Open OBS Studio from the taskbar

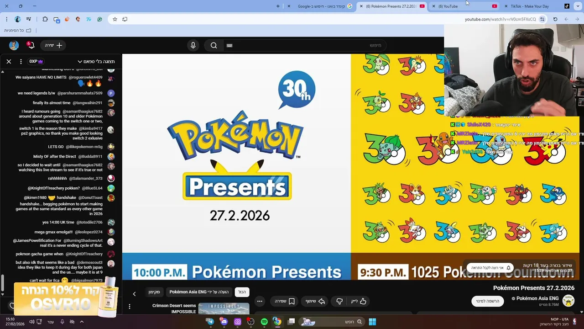pos(250,322)
